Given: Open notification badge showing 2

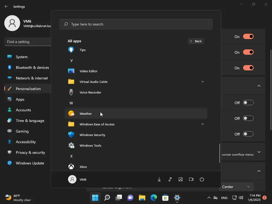Looking at the screenshot, I should click(x=265, y=198).
